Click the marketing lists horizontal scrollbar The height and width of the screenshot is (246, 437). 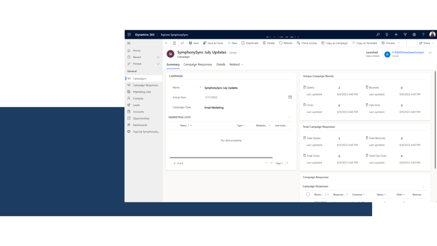click(221, 158)
